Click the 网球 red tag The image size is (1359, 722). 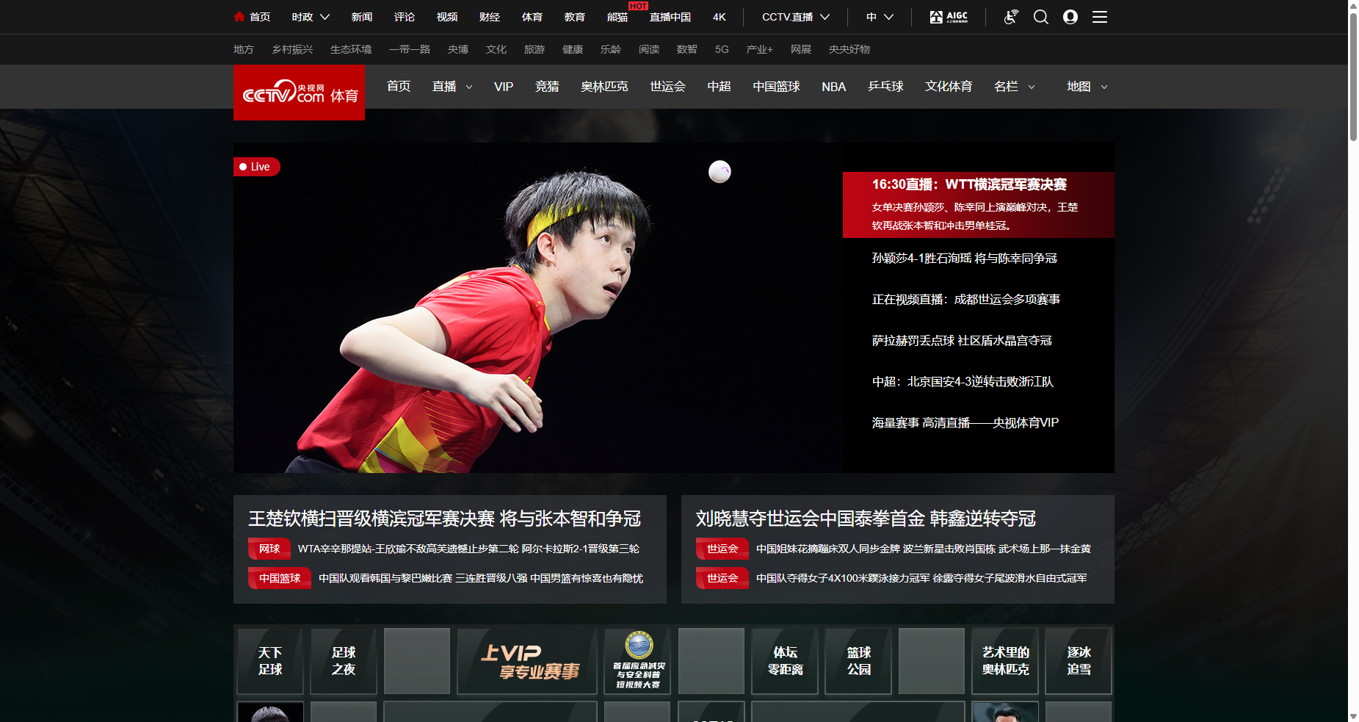[x=269, y=549]
